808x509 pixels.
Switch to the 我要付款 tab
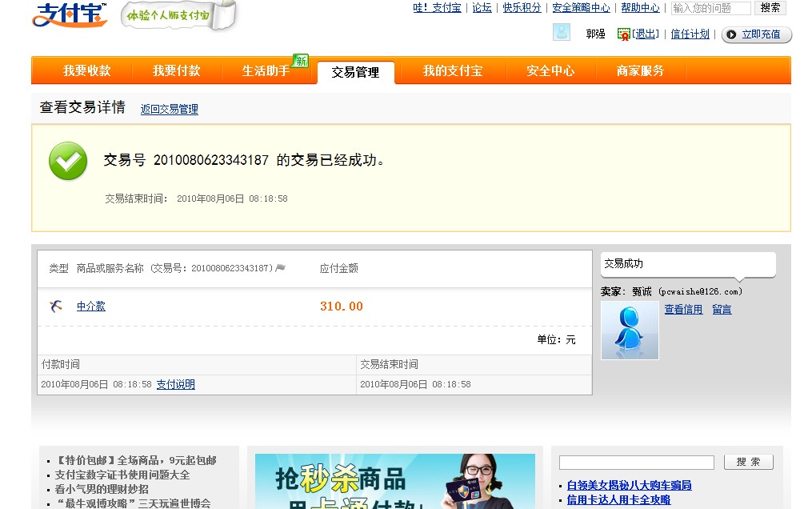(x=177, y=71)
